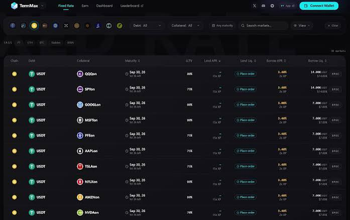Toggle the PT tag filter

point(19,43)
